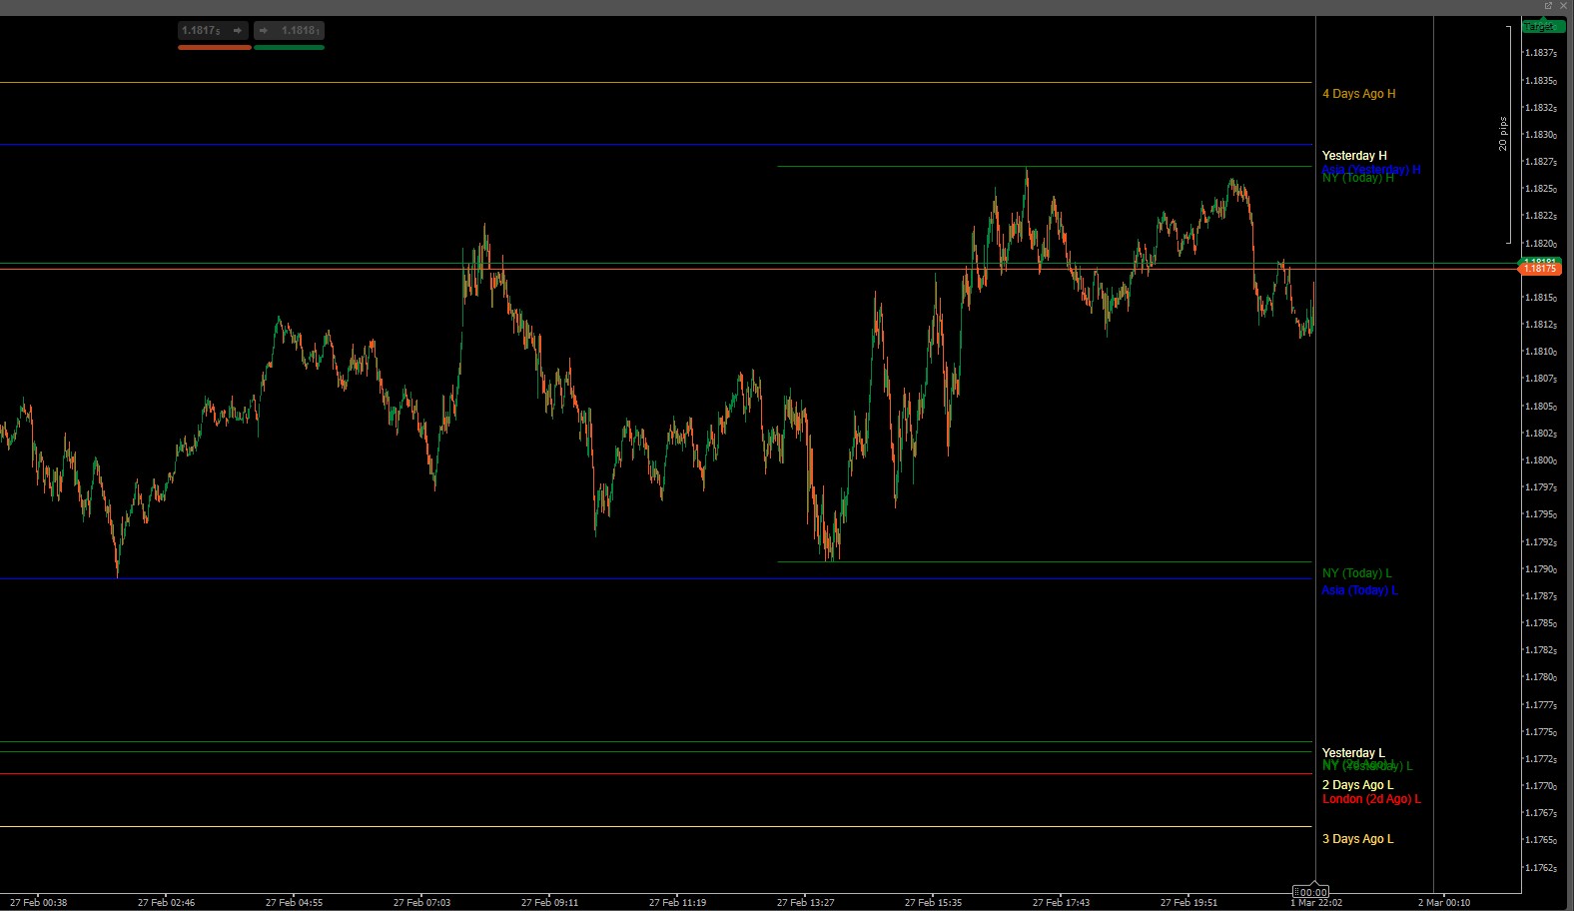
Task: Click the 1.1837 price scale value
Action: point(1541,53)
